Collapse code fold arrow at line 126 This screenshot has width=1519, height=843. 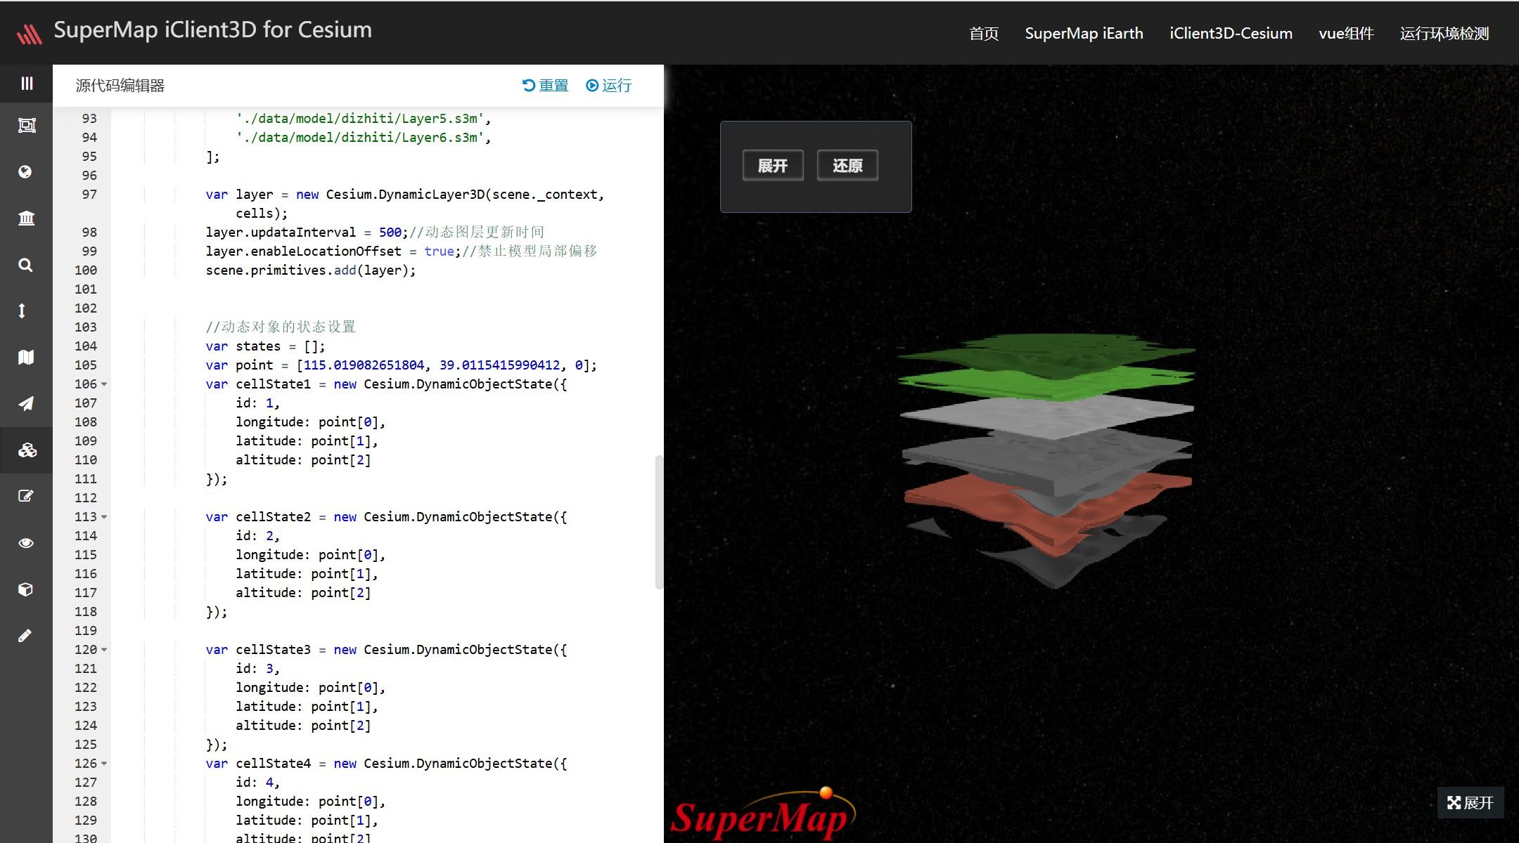tap(104, 764)
